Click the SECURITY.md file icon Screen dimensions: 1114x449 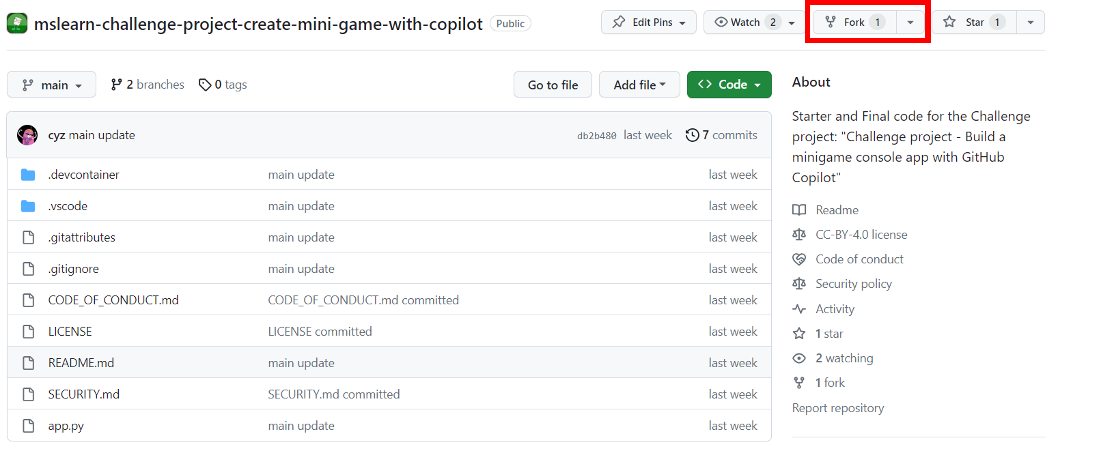click(29, 394)
